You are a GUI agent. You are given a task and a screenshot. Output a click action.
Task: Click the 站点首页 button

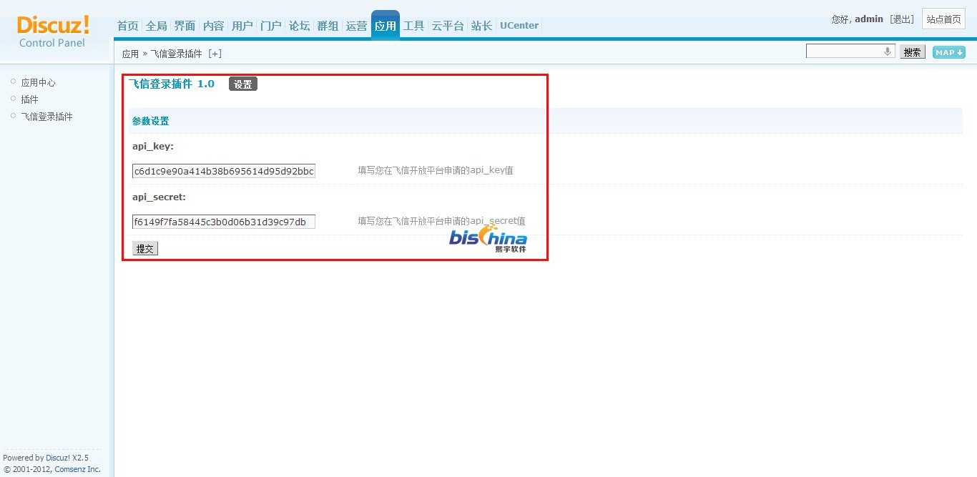[944, 19]
